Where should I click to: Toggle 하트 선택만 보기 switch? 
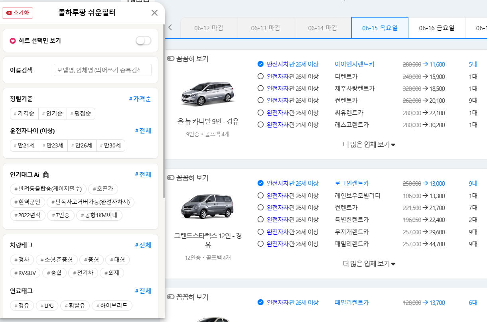point(144,41)
